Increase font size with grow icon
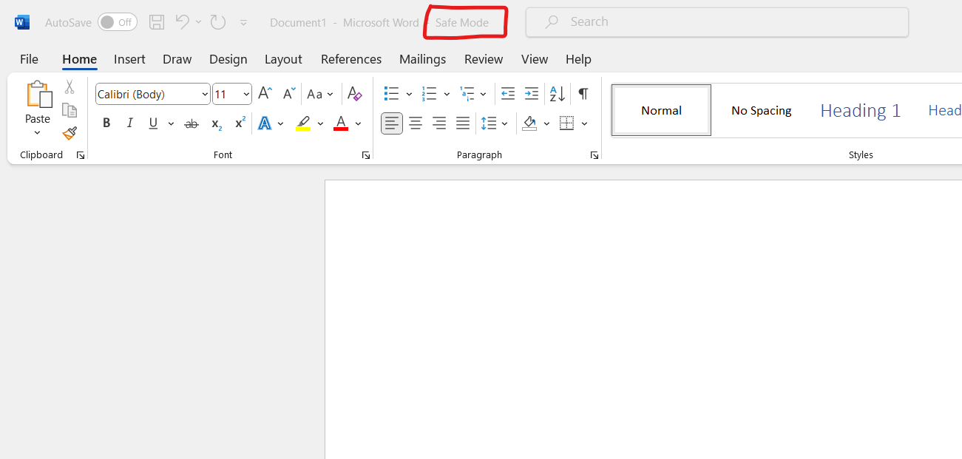Screen dimensions: 962x459 (x=265, y=94)
